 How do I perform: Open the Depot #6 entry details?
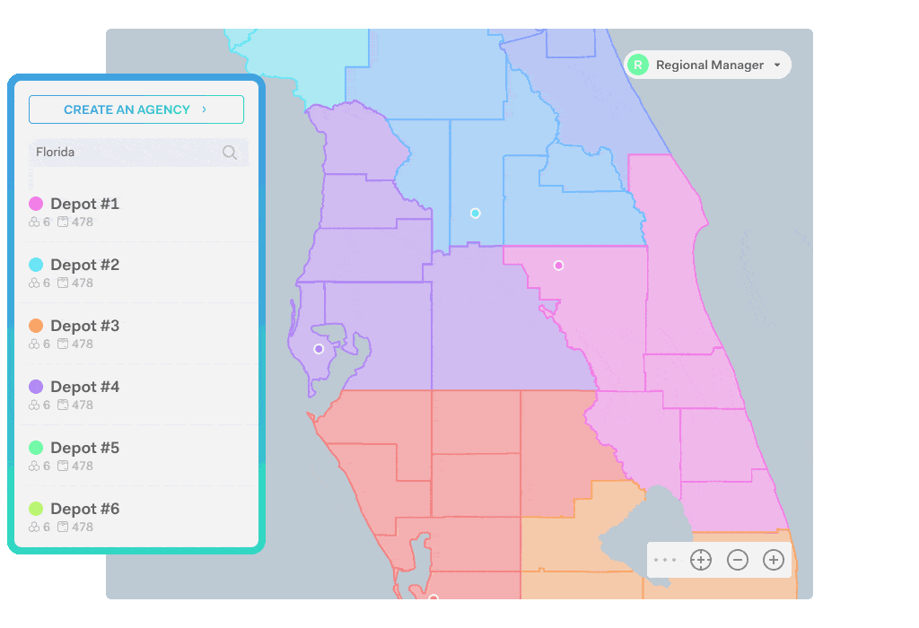pyautogui.click(x=85, y=509)
